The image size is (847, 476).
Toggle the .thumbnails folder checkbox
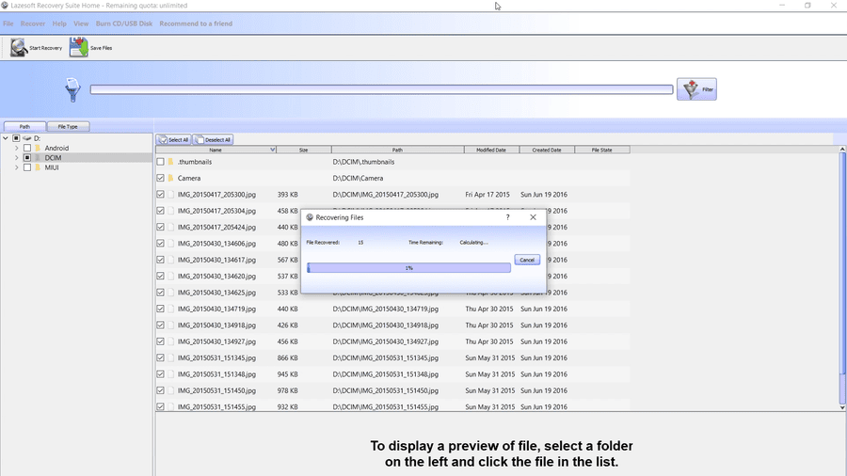coord(160,162)
